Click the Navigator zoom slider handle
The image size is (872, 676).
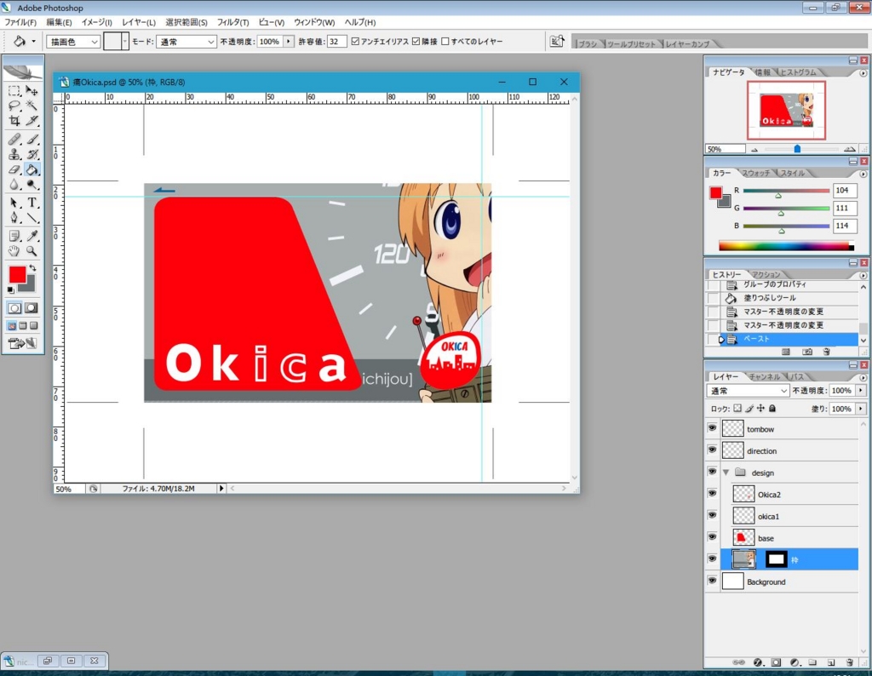coord(797,149)
